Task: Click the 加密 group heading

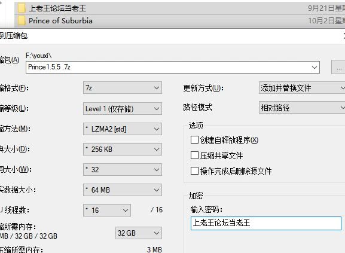Action: pos(196,196)
